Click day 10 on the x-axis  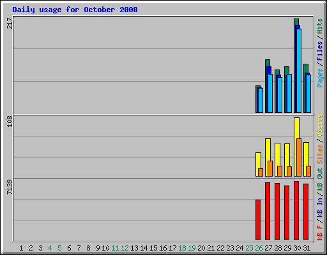click(x=105, y=248)
